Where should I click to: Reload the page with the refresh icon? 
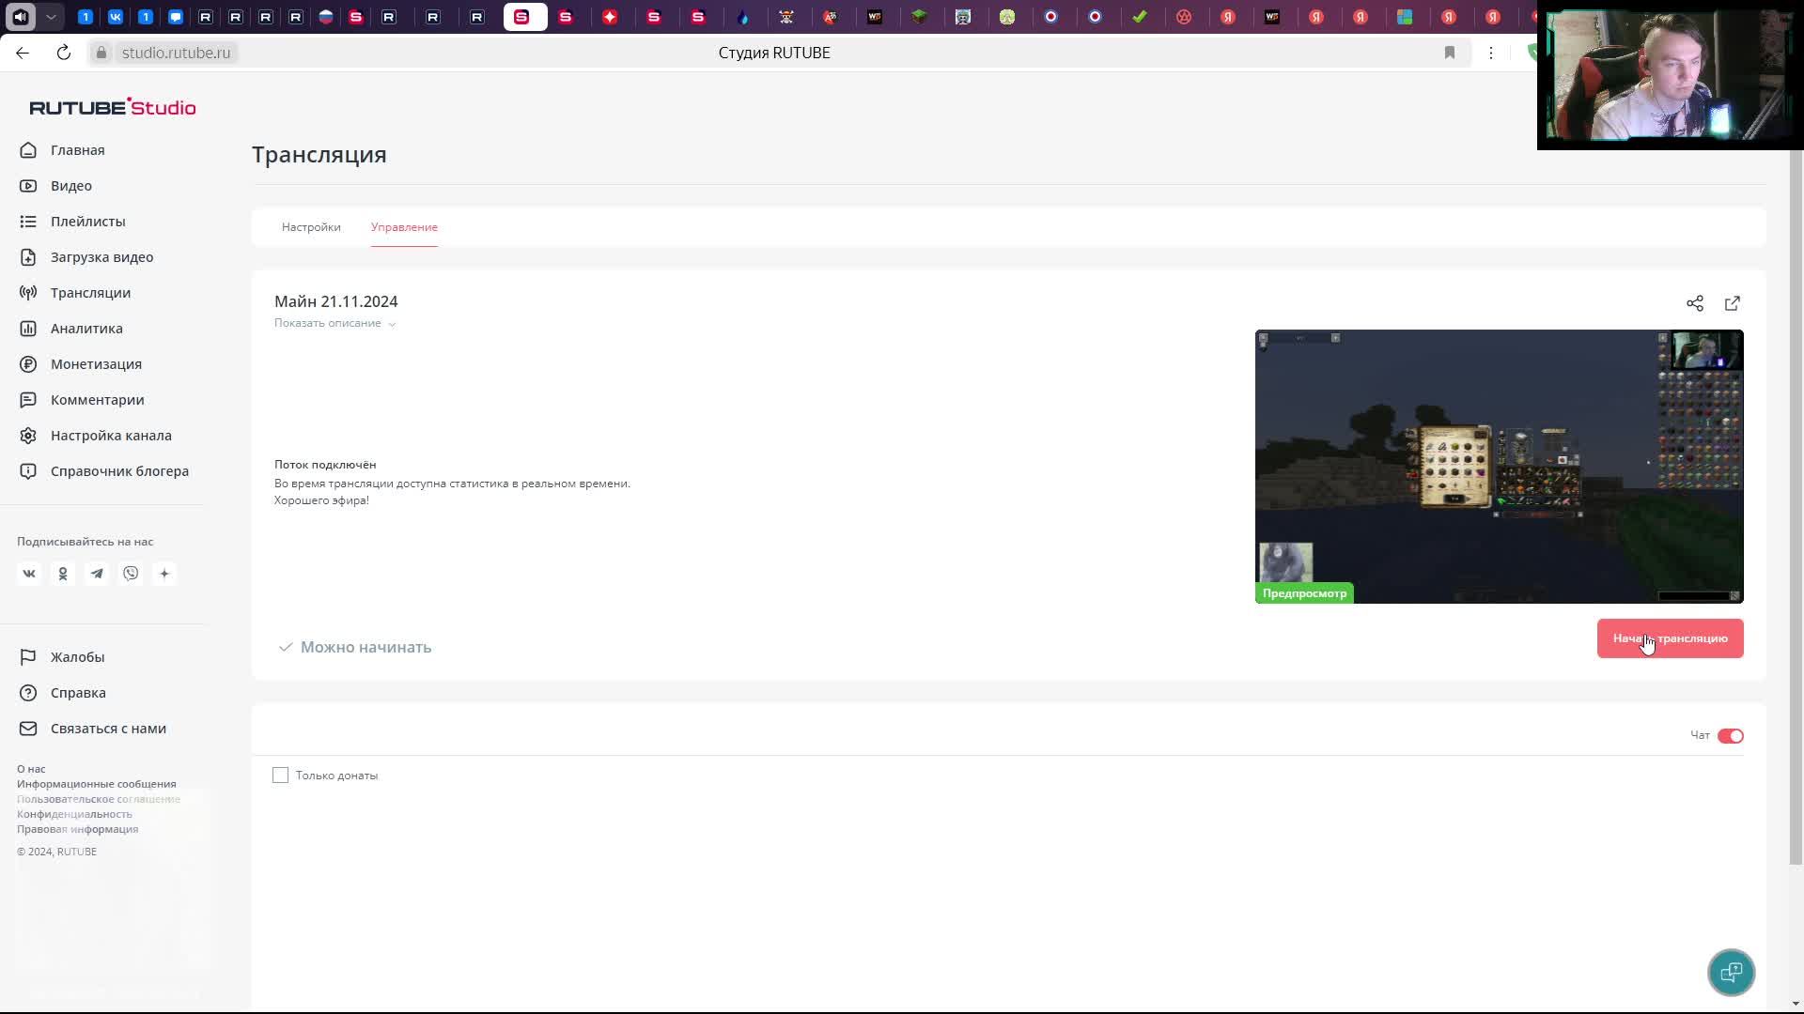click(64, 53)
